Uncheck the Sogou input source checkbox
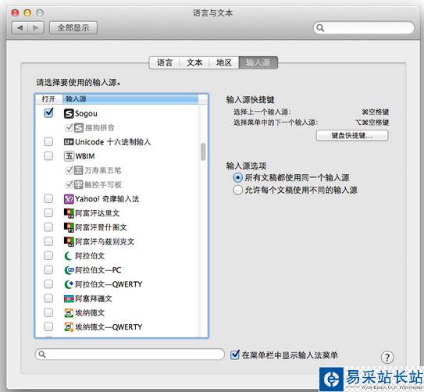The width and height of the screenshot is (424, 392). [x=48, y=112]
